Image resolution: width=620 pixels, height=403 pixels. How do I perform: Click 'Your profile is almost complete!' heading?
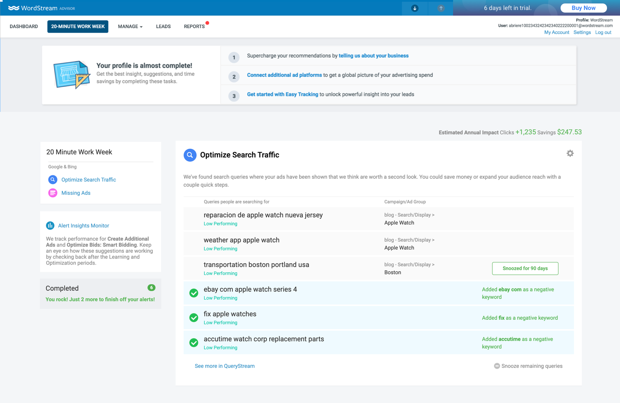tap(144, 66)
